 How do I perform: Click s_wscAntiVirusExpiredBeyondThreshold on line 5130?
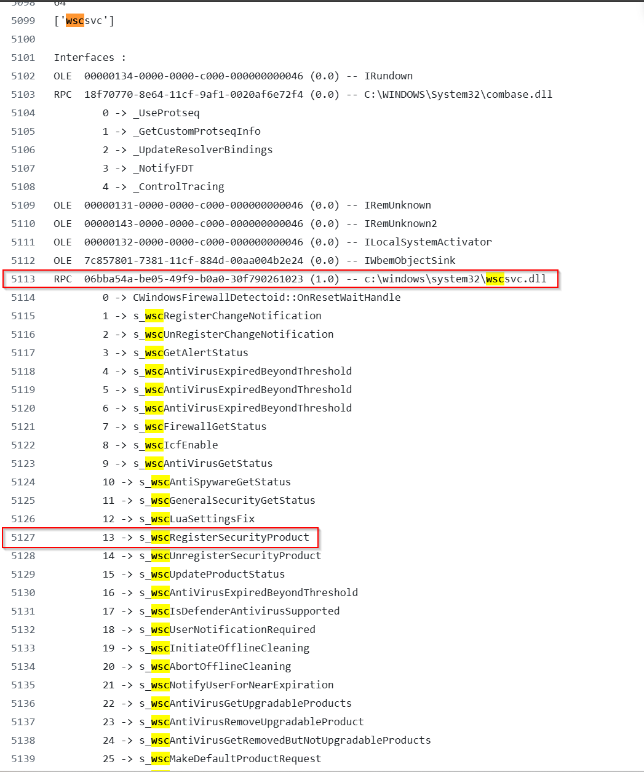pyautogui.click(x=231, y=592)
